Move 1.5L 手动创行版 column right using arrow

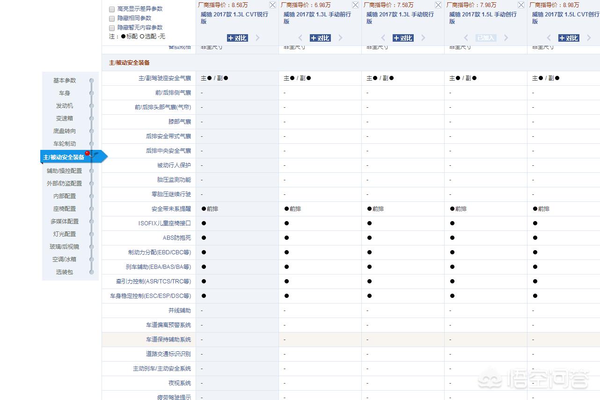click(506, 38)
